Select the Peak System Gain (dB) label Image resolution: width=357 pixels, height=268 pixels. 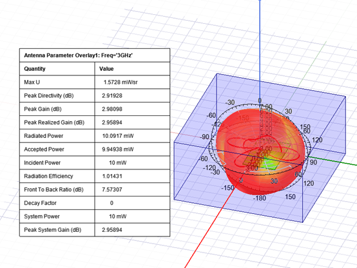53,230
